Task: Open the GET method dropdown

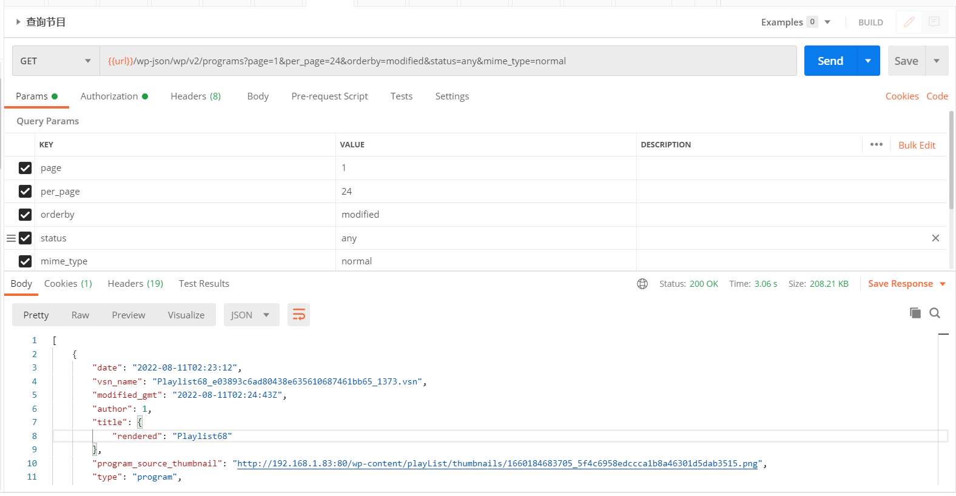Action: click(56, 61)
